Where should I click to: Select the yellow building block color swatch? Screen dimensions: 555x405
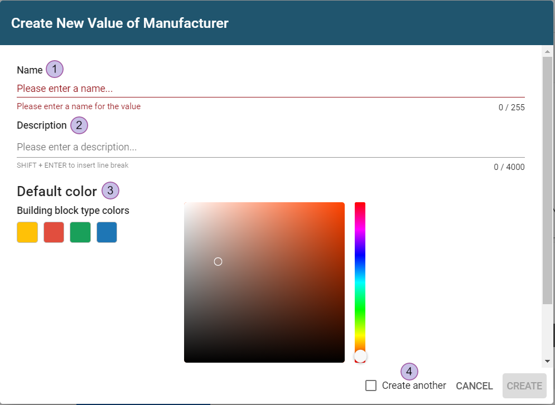point(27,232)
